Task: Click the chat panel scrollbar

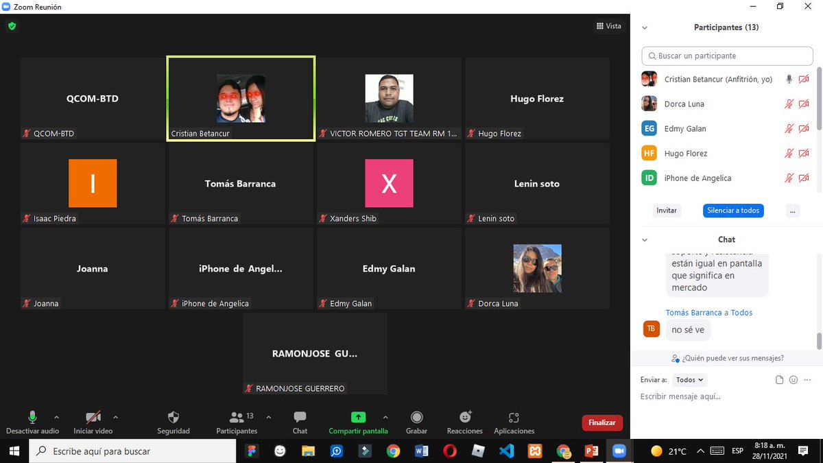Action: pos(819,340)
